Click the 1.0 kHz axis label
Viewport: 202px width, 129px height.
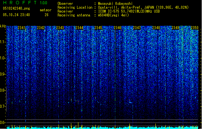pyautogui.click(x=3, y=58)
